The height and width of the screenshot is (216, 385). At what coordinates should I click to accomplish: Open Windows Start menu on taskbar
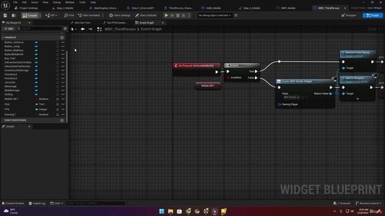point(162,211)
